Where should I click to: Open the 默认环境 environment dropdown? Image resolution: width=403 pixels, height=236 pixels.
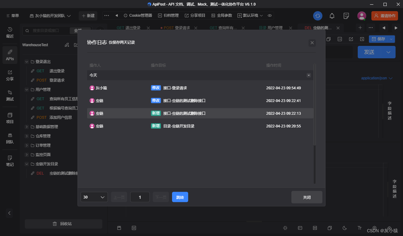(x=250, y=16)
